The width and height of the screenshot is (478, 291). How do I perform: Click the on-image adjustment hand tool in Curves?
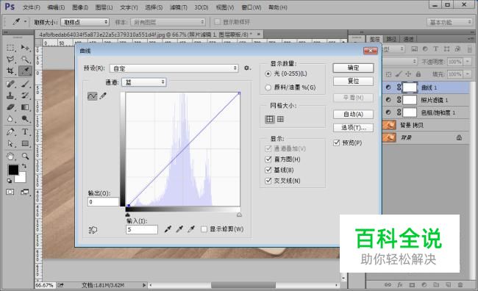point(93,230)
